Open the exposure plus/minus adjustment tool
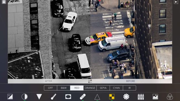The width and height of the screenshot is (180, 101). point(10,97)
